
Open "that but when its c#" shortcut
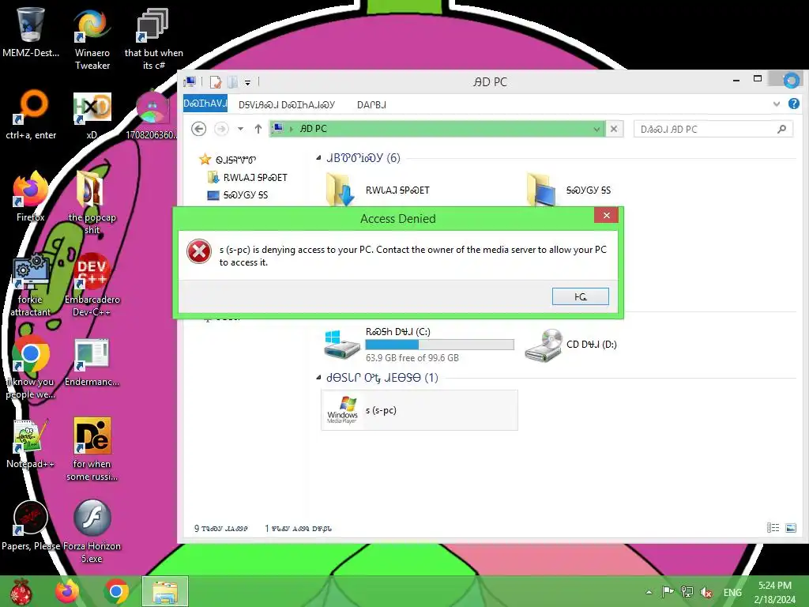point(153,38)
